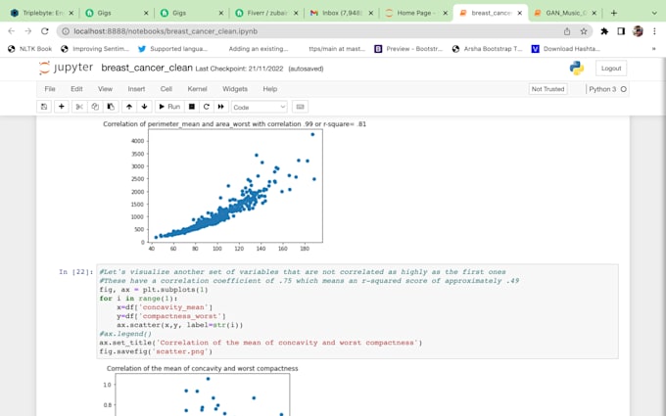Click the Jupyter logo
This screenshot has width=666, height=416.
(x=66, y=68)
